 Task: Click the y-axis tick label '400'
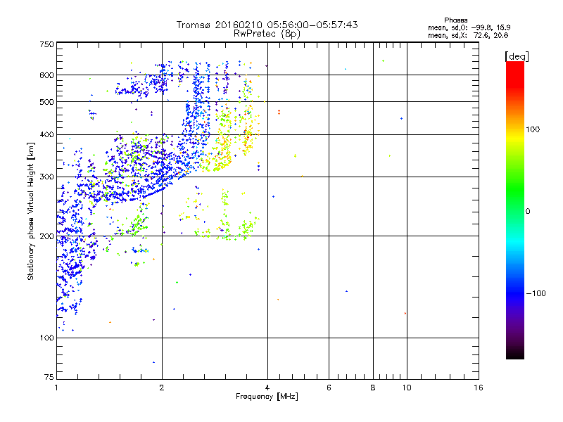(x=46, y=135)
